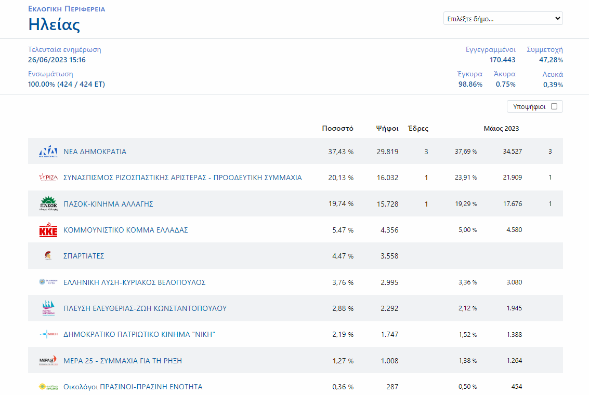The height and width of the screenshot is (395, 589).
Task: Click the 4.356 votes cell
Action: tap(389, 230)
